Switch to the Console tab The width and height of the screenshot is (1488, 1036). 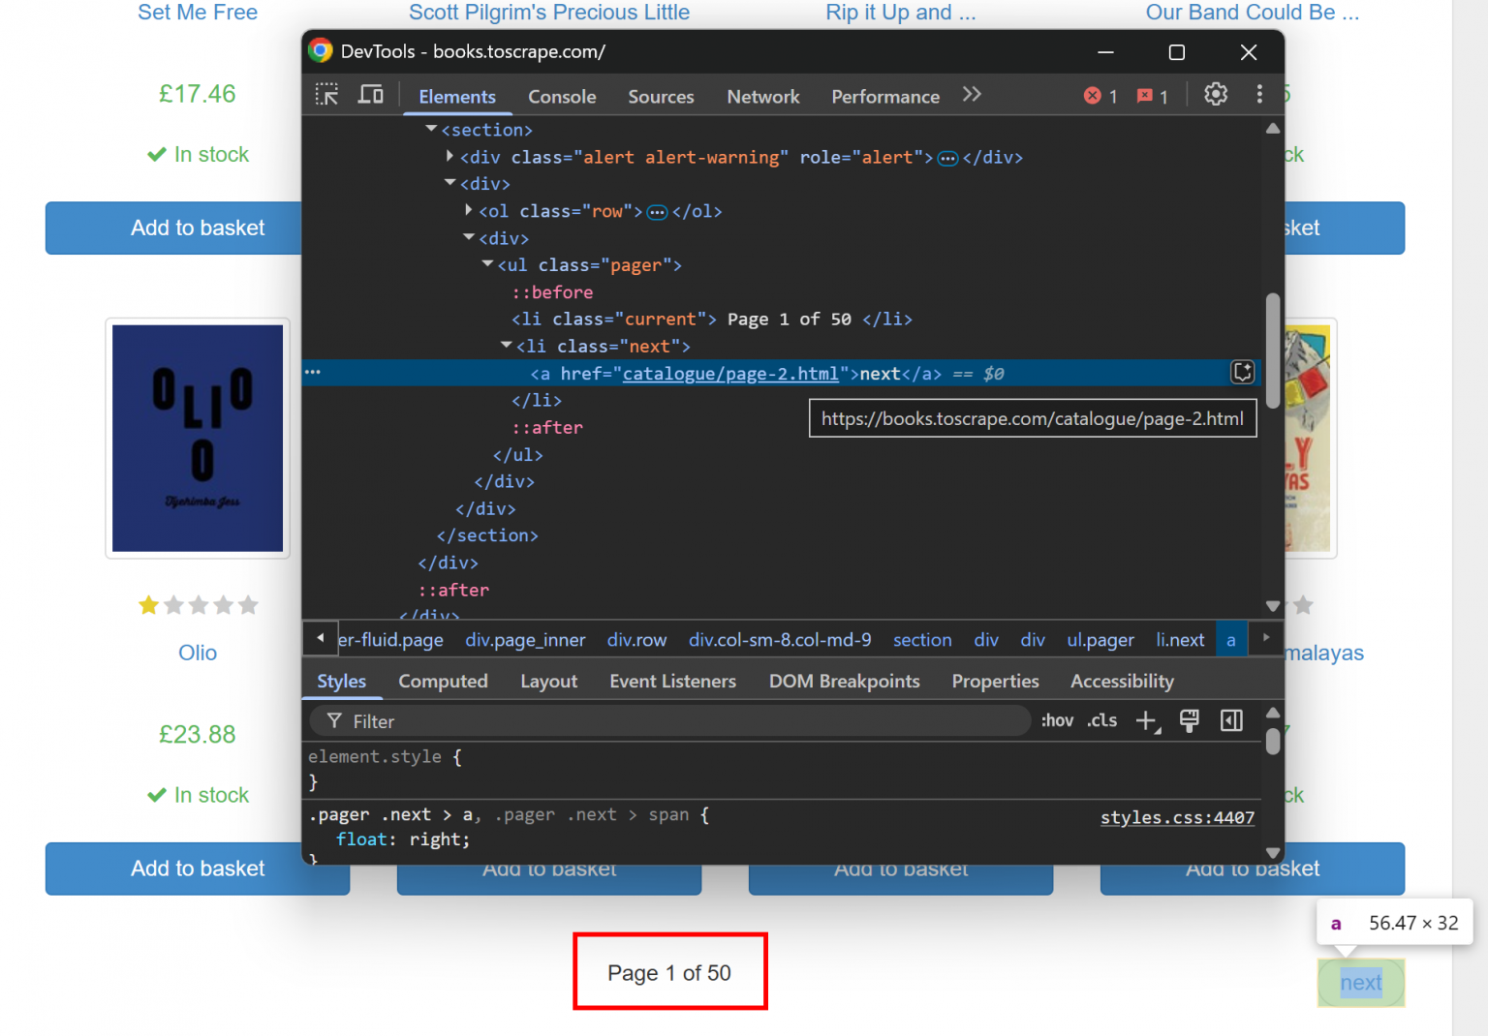tap(562, 96)
